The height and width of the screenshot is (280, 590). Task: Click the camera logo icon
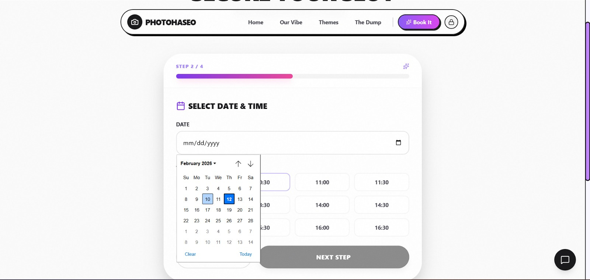click(135, 22)
